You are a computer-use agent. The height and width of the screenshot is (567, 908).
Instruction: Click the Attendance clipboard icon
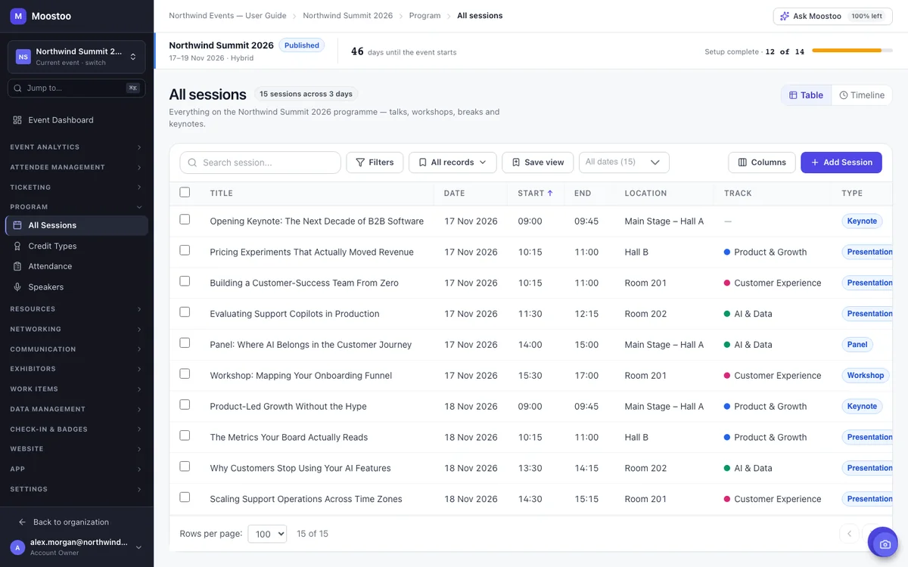17,266
